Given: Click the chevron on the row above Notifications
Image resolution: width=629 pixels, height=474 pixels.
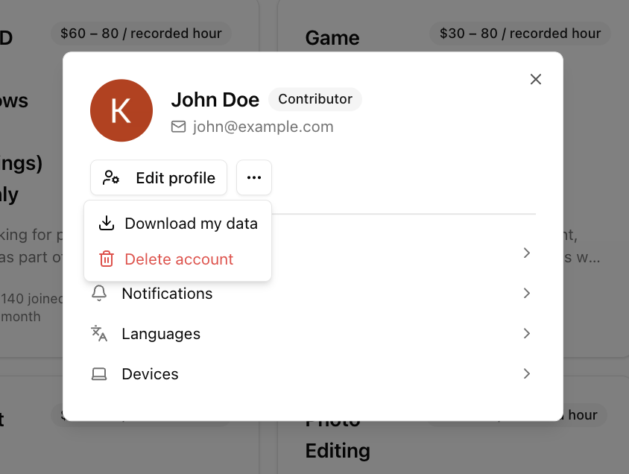Looking at the screenshot, I should pyautogui.click(x=527, y=253).
